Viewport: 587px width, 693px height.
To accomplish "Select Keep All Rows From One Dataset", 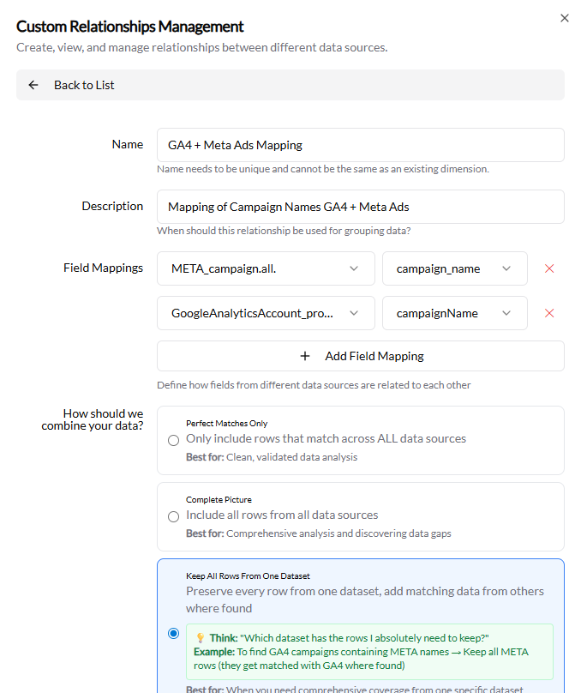I will coord(174,634).
